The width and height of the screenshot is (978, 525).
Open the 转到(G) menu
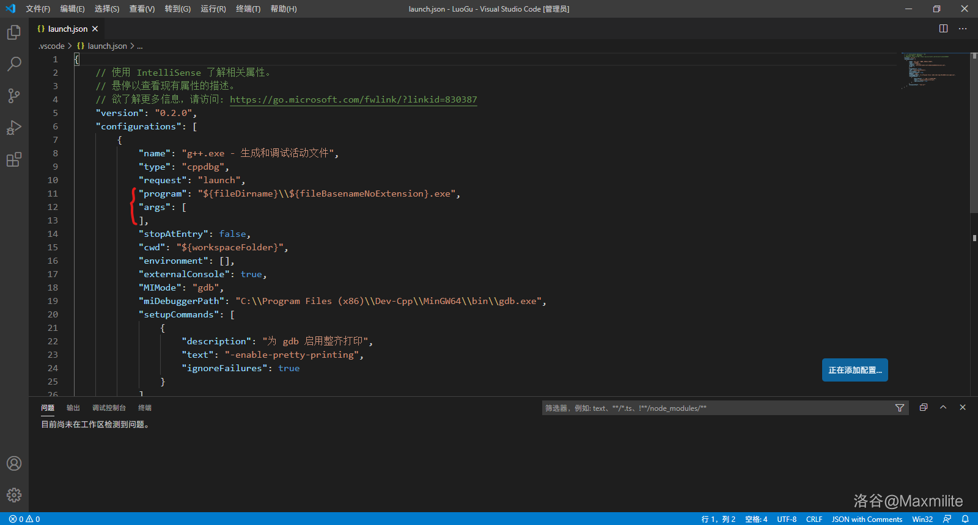coord(177,9)
